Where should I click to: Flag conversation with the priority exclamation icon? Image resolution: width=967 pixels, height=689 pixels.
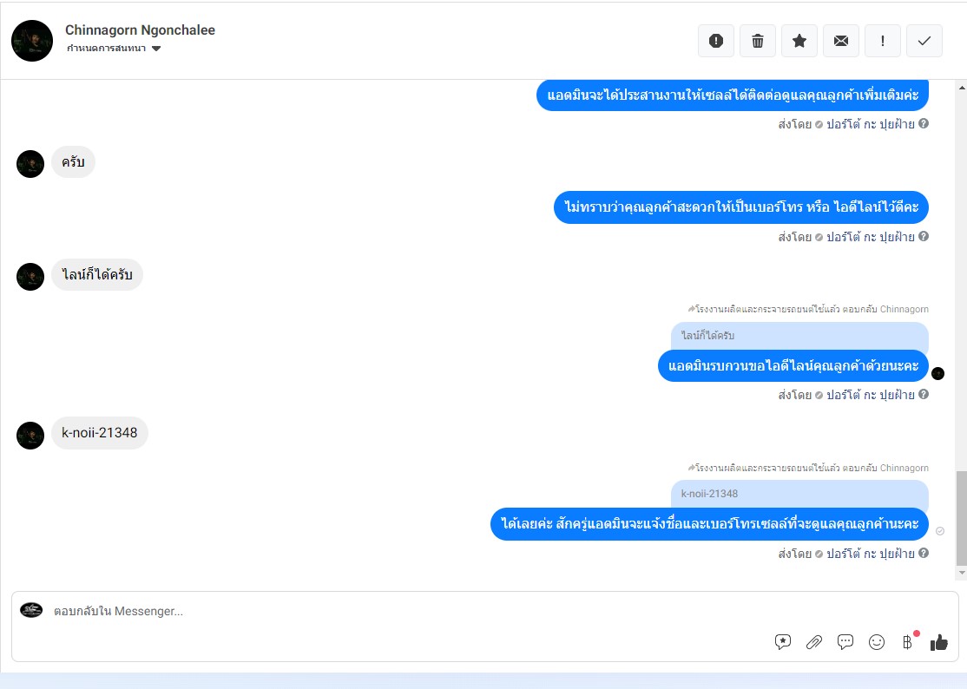click(883, 41)
